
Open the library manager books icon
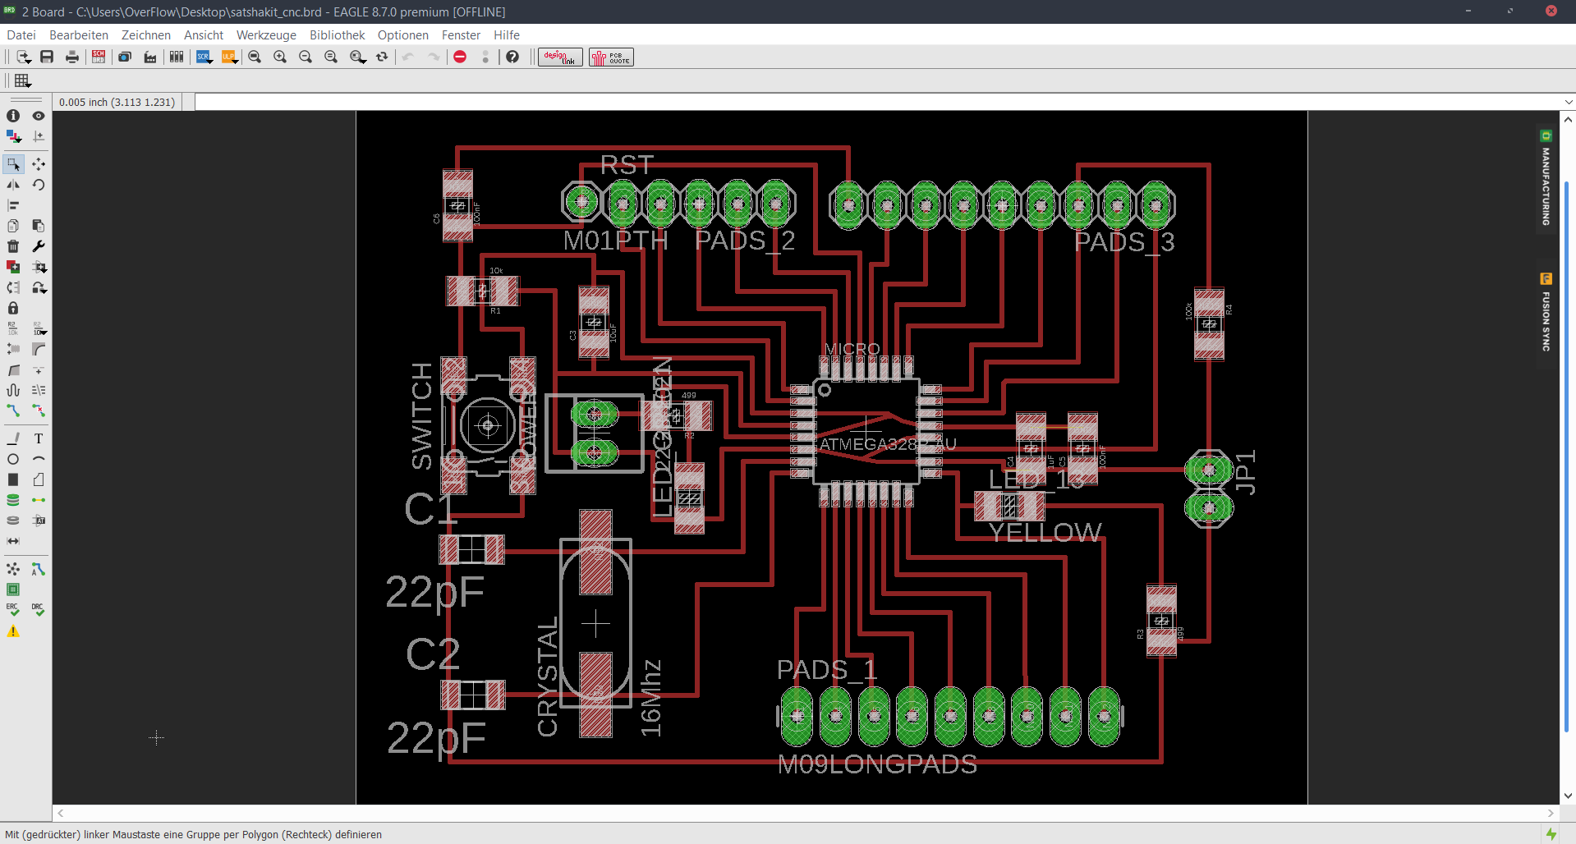(177, 57)
